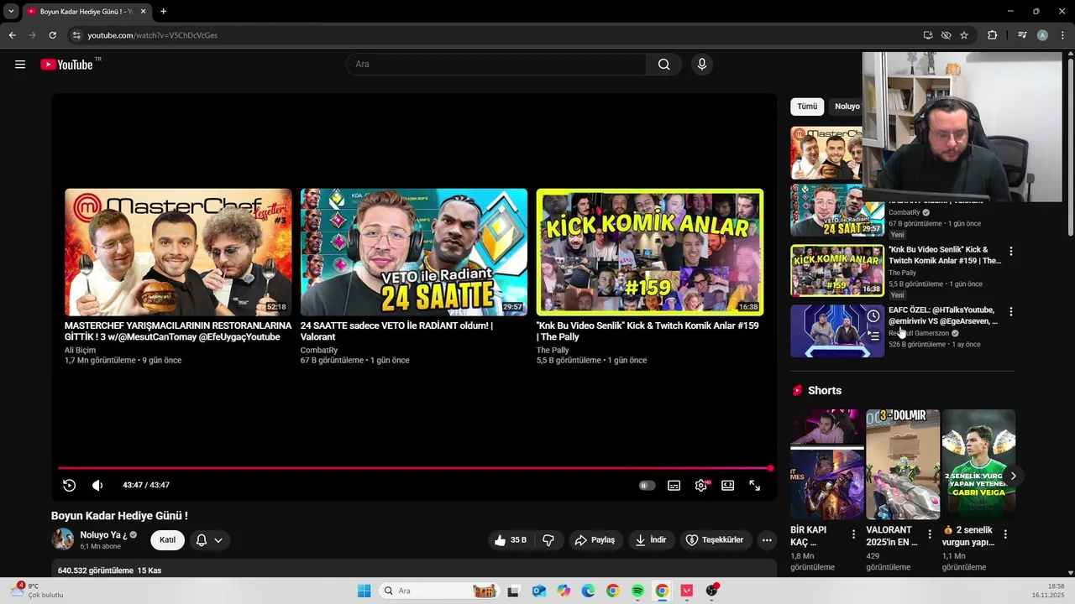Play Kick Komik Anlar #159 end-screen thumbnail
Viewport: 1075px width, 604px height.
650,252
